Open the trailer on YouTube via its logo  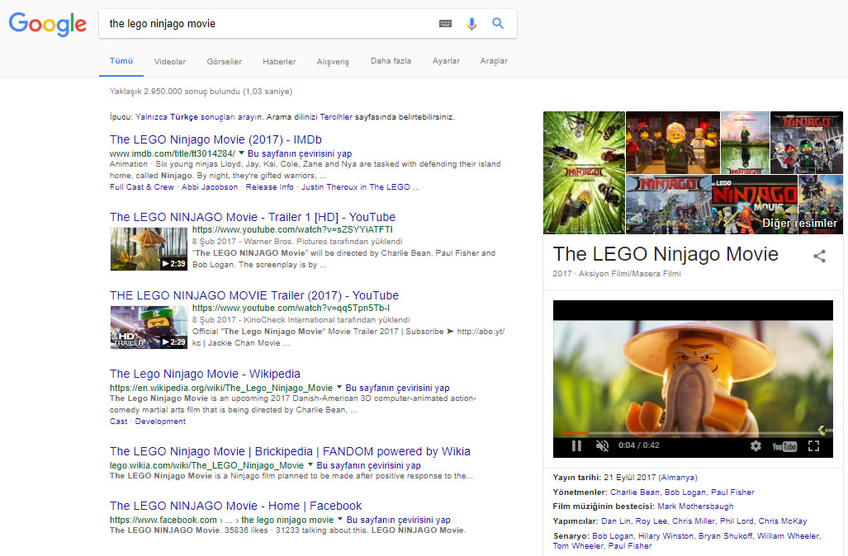pyautogui.click(x=784, y=446)
